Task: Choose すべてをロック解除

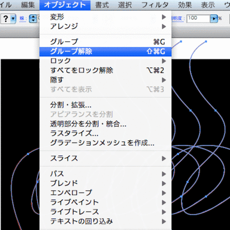Action: point(105,71)
